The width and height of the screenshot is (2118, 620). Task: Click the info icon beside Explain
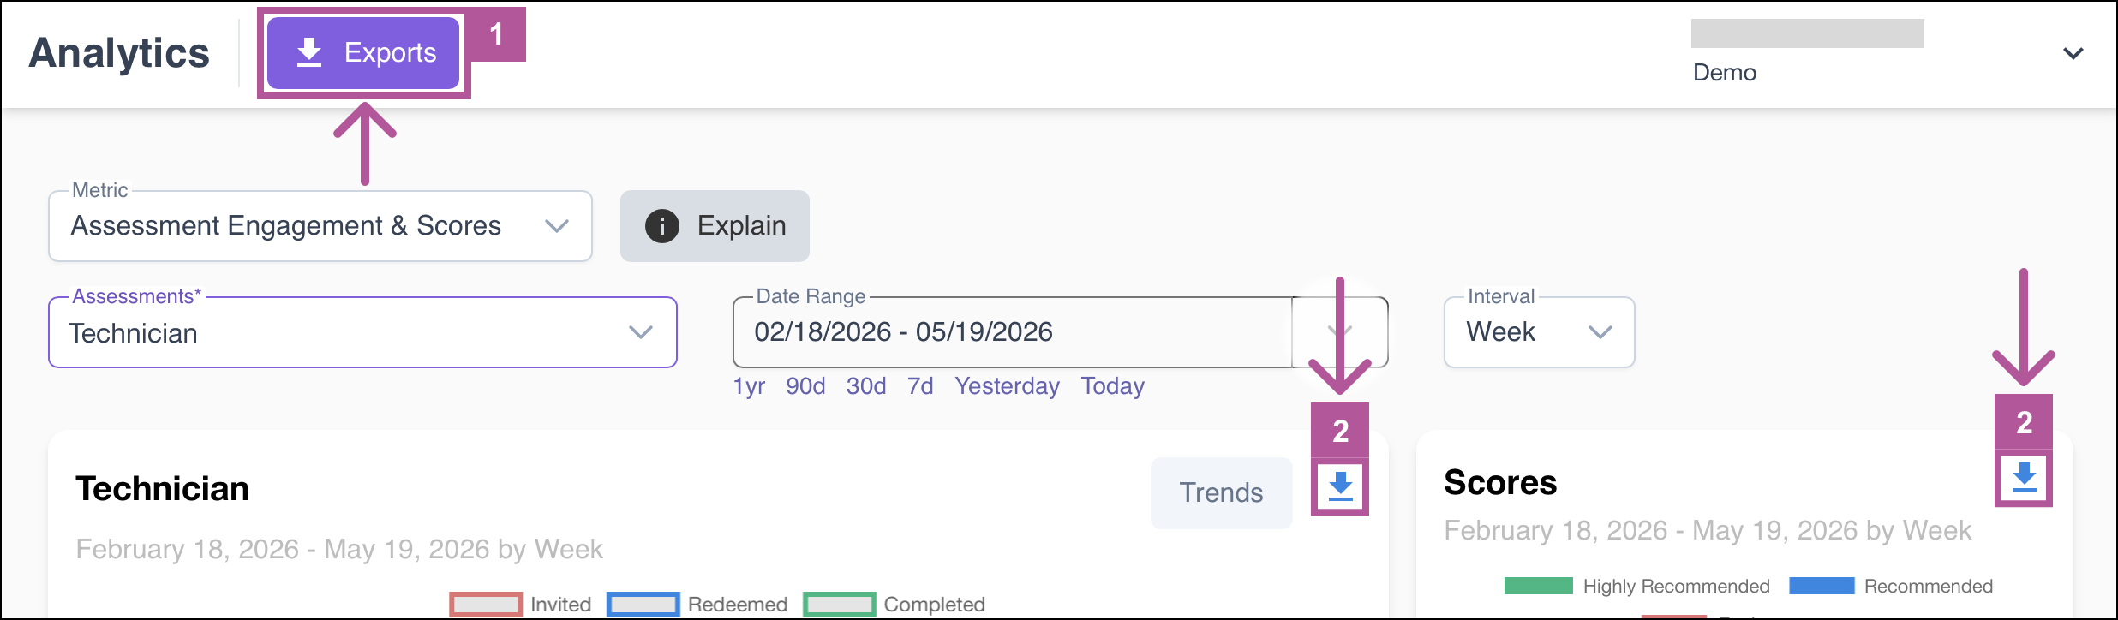661,226
